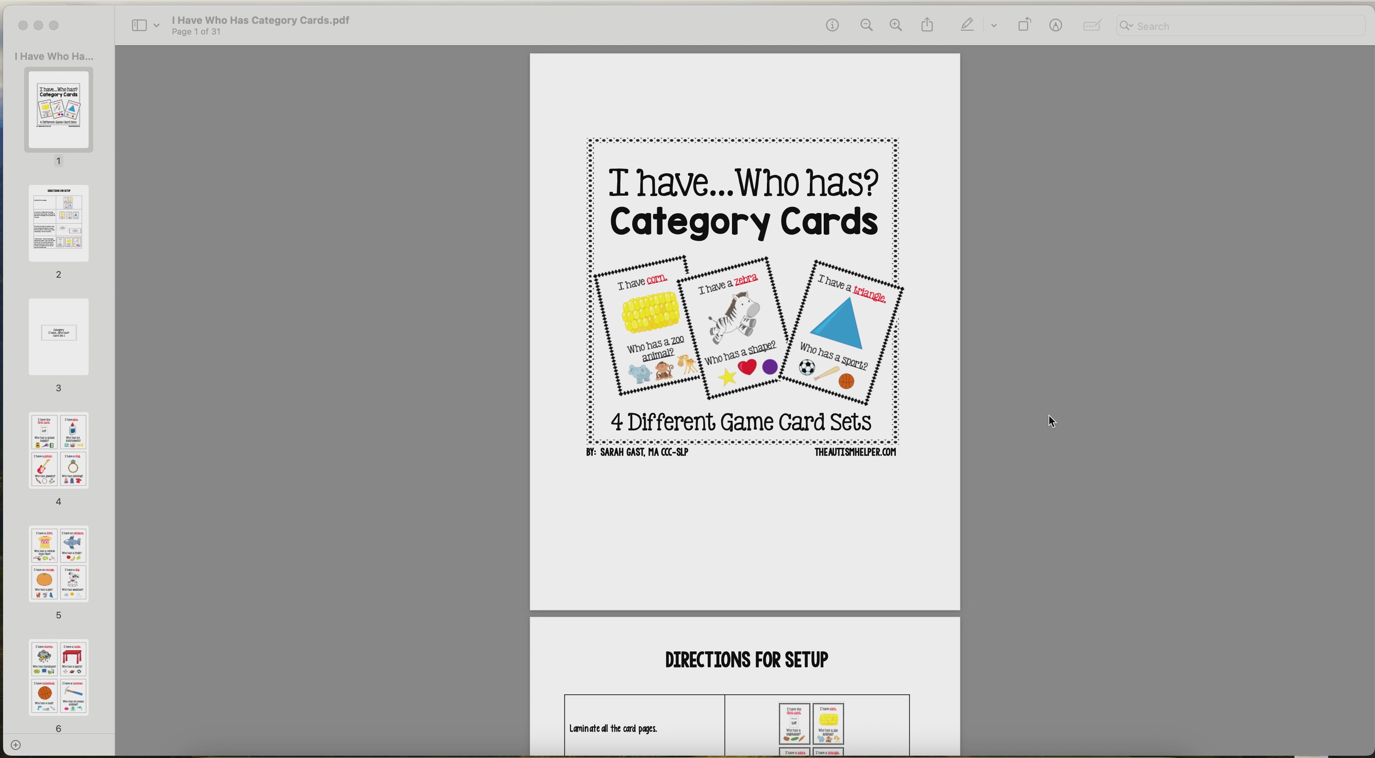Select page 6 thumbnail in sidebar
Viewport: 1375px width, 758px height.
point(58,677)
